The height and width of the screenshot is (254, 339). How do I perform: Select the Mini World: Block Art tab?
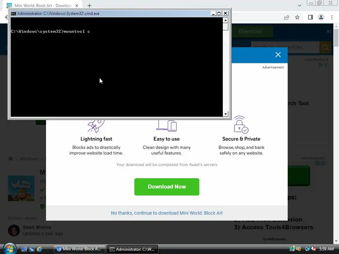point(43,6)
